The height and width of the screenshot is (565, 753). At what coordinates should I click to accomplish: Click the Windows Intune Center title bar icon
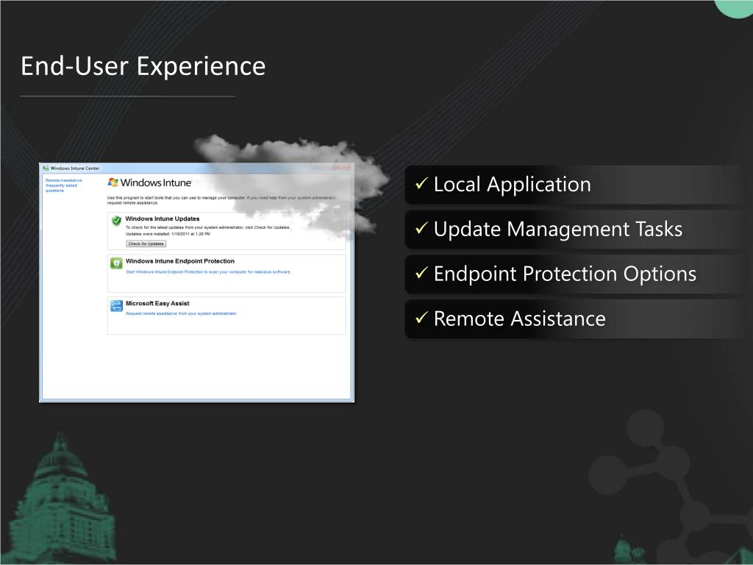46,168
